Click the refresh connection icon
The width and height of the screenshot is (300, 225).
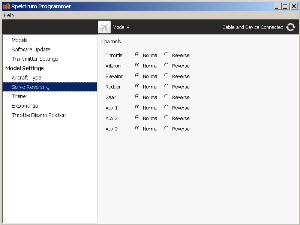pos(290,27)
